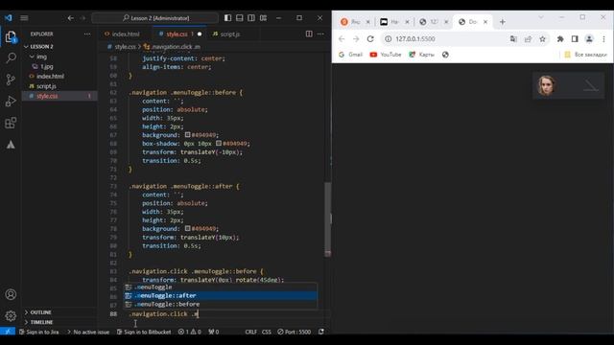The width and height of the screenshot is (614, 345).
Task: Open Chrome extensions puzzle icon
Action: click(x=560, y=38)
